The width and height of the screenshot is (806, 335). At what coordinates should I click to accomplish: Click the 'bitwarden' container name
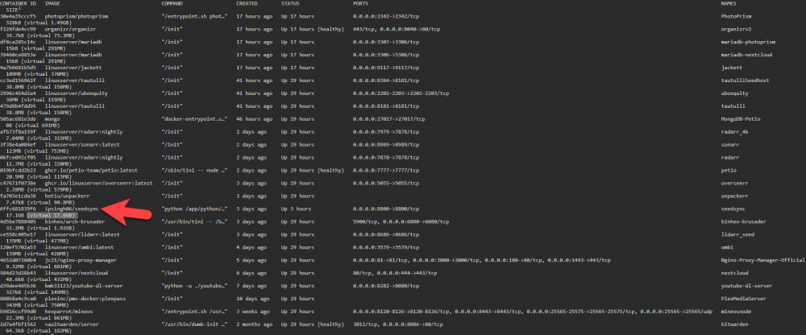[x=735, y=325]
